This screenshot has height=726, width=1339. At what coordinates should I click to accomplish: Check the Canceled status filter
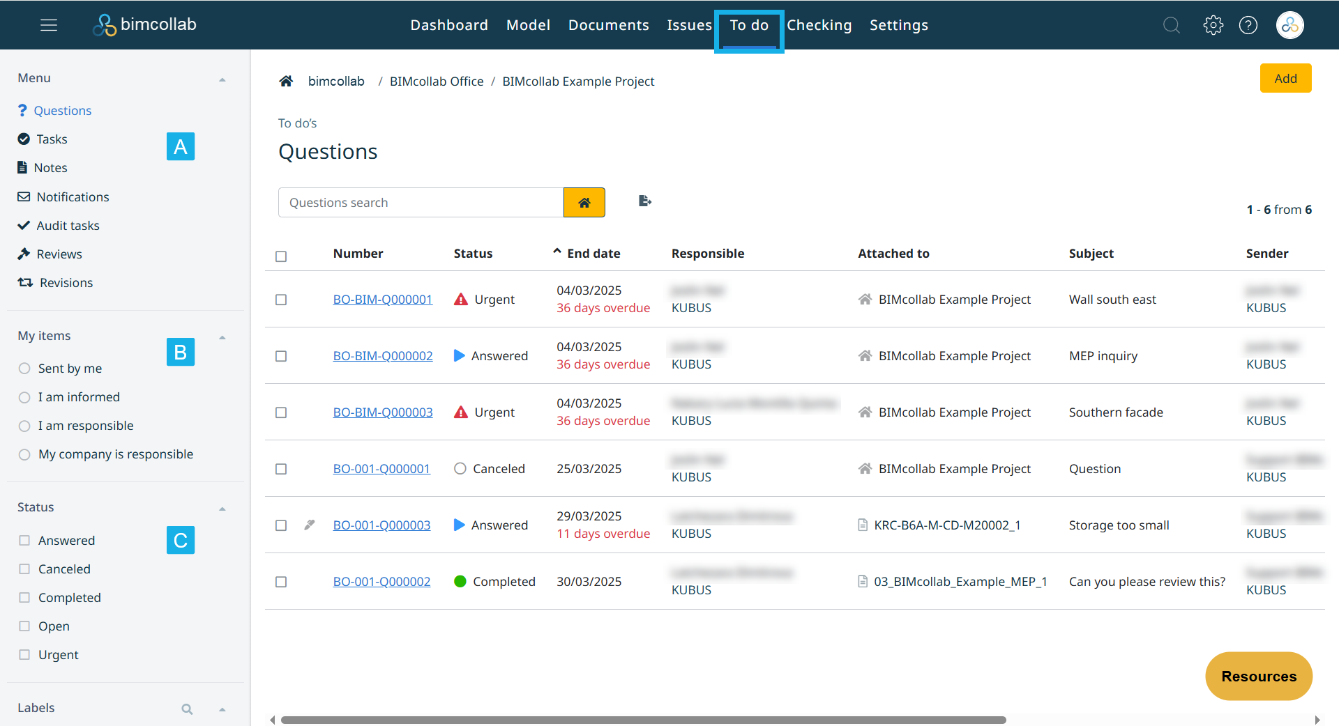point(24,569)
